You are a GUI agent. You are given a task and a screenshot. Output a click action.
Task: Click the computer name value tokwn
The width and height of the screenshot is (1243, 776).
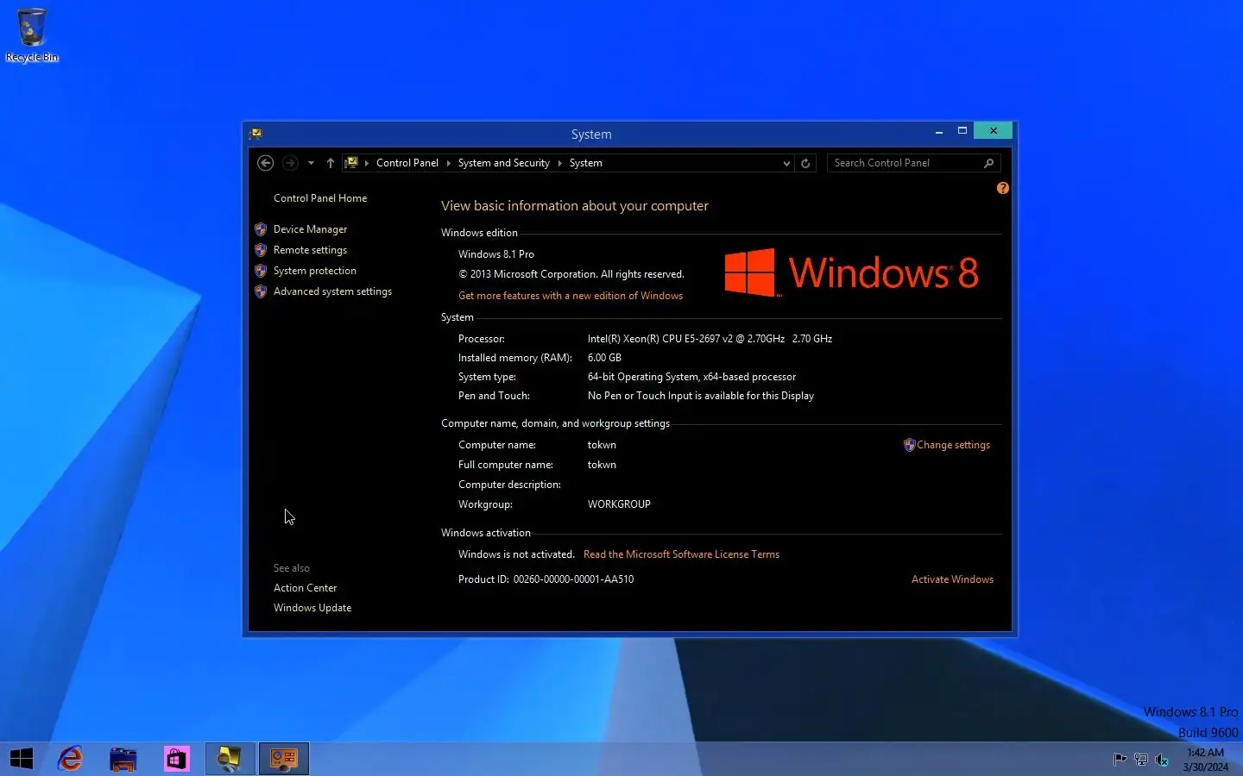[x=602, y=445]
